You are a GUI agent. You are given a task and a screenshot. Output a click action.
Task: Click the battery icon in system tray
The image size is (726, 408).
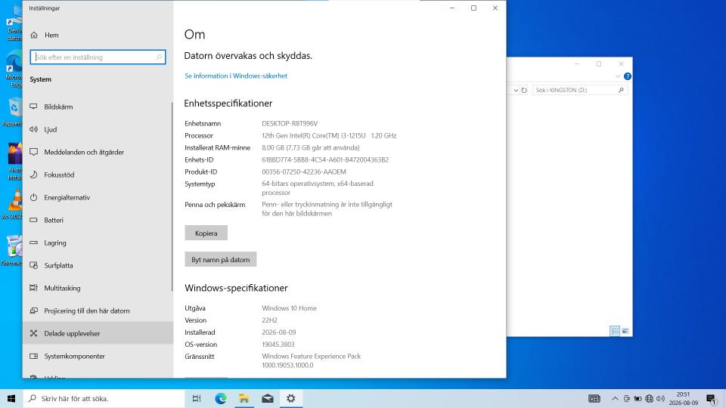[x=638, y=398]
